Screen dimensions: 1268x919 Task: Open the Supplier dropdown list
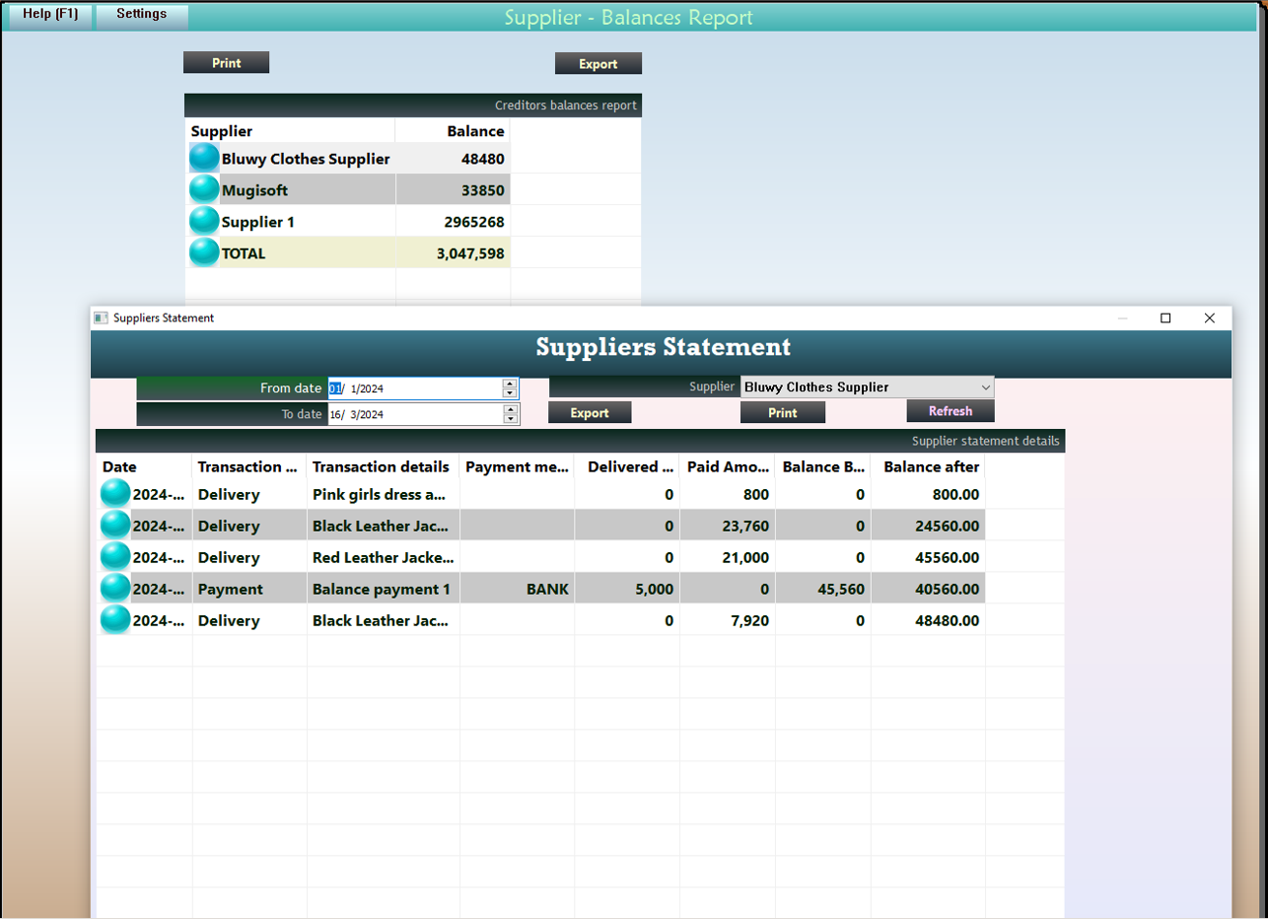(x=985, y=388)
